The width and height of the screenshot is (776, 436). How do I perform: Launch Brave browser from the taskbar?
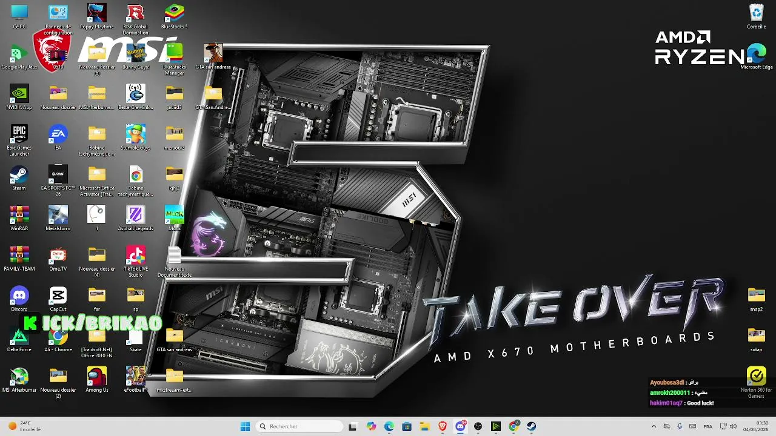coord(443,426)
